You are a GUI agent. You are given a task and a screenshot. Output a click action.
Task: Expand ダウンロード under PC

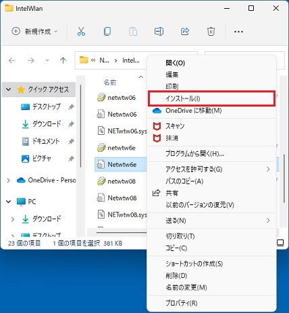tap(13, 219)
